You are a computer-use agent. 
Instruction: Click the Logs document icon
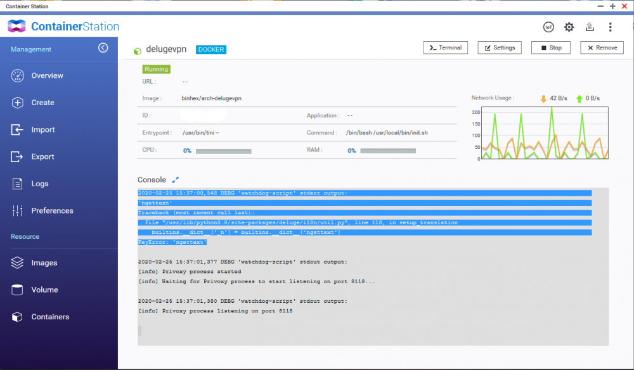tap(17, 184)
